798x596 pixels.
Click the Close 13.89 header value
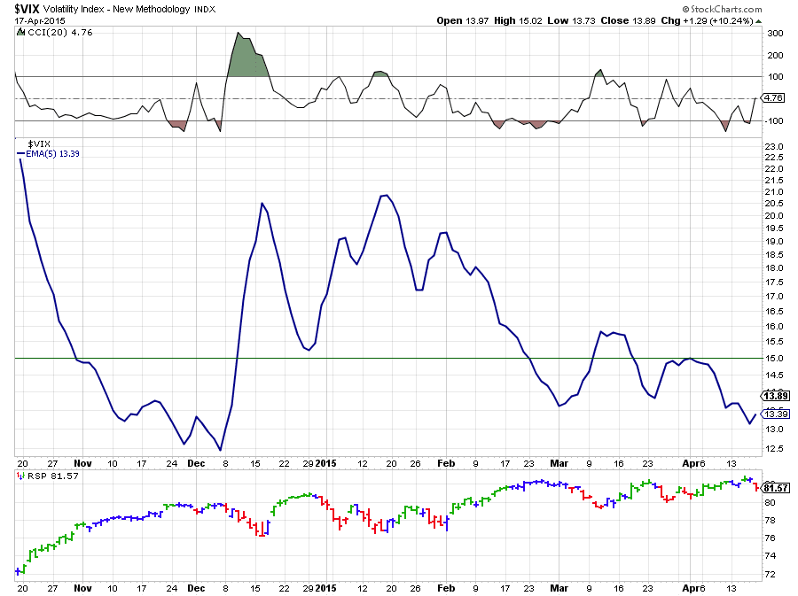(x=628, y=21)
